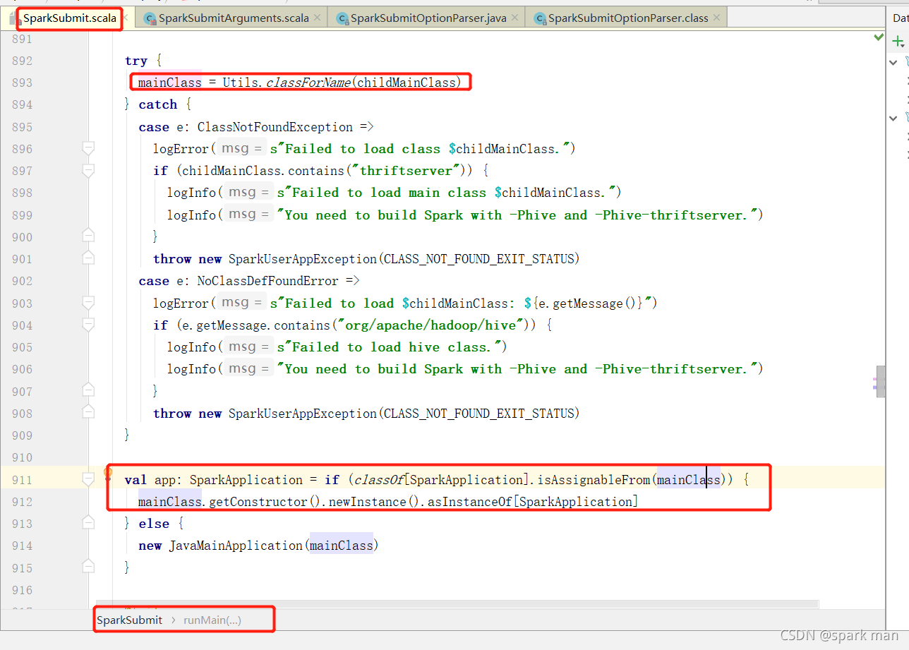
Task: Click the "org/apache/hadoop/hive" string literal
Action: pos(431,325)
